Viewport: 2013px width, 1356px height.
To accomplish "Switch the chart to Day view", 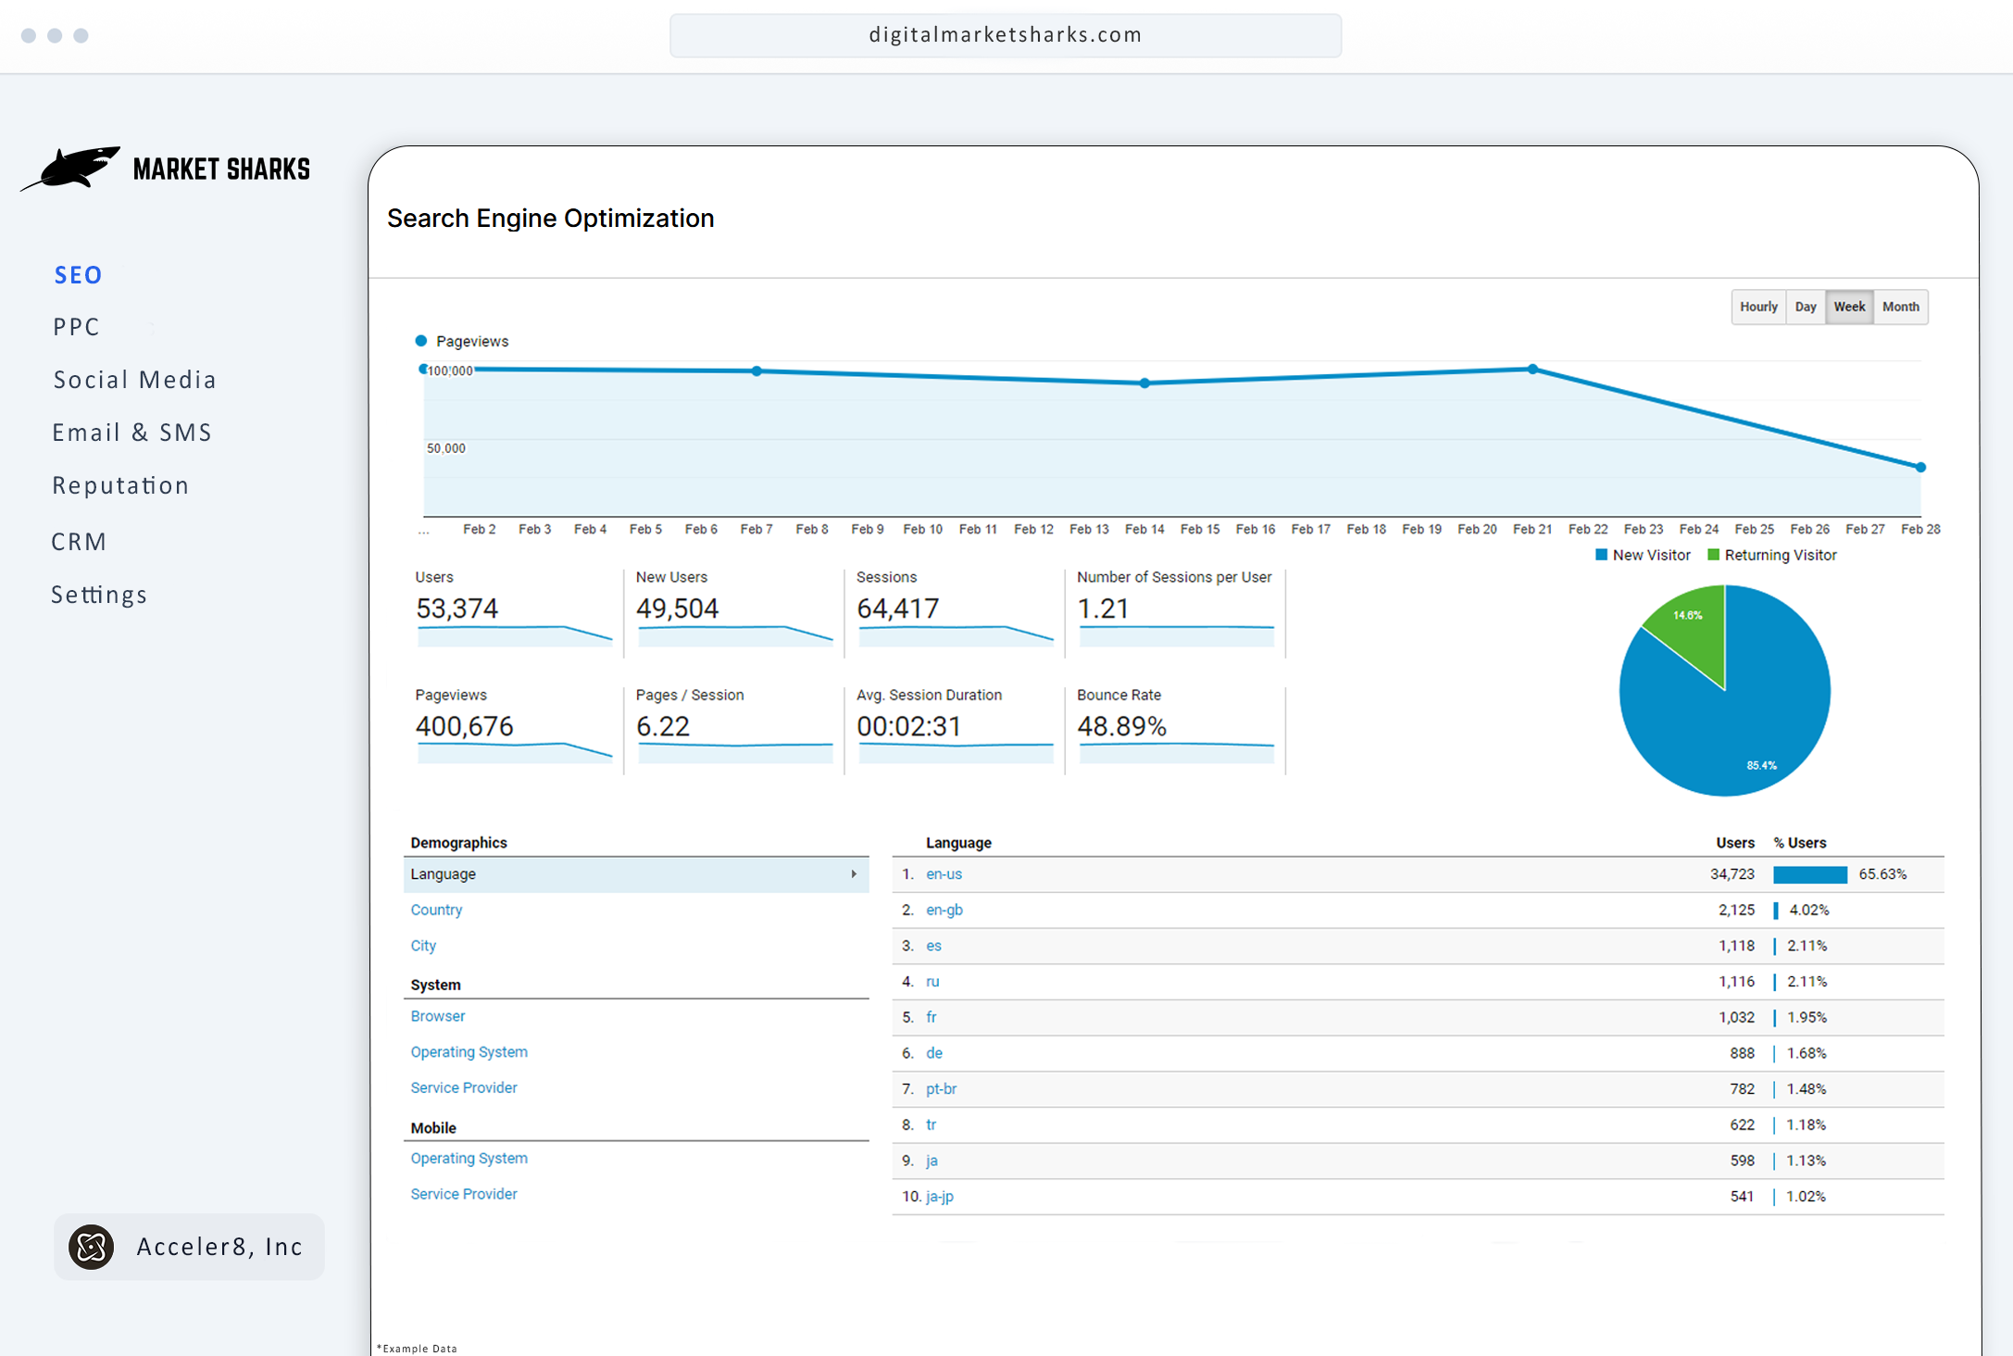I will tap(1806, 307).
